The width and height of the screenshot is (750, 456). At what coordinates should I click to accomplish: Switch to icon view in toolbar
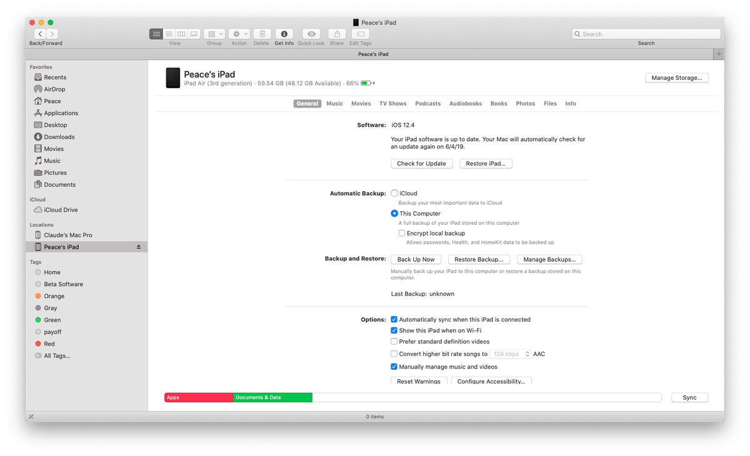pos(156,34)
